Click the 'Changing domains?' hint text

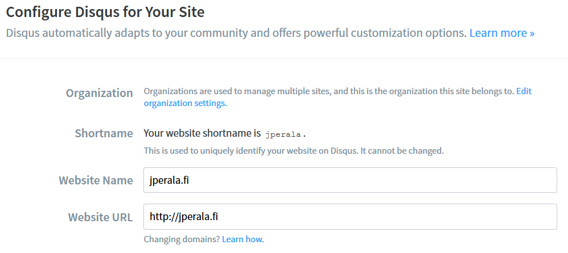[x=182, y=239]
